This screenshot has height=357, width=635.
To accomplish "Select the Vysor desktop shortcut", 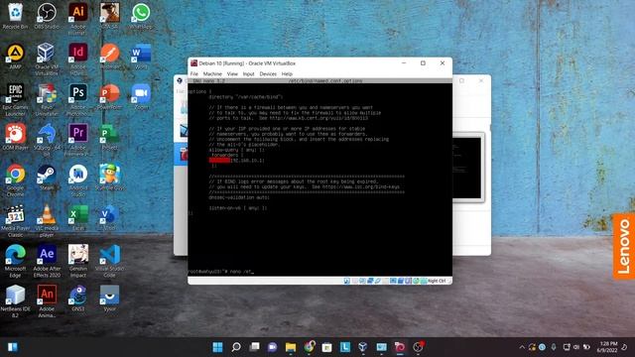I will coord(109,298).
